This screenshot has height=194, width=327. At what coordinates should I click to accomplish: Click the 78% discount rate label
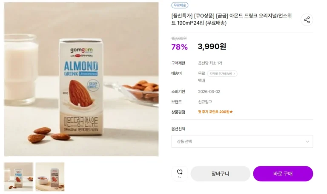click(x=179, y=47)
